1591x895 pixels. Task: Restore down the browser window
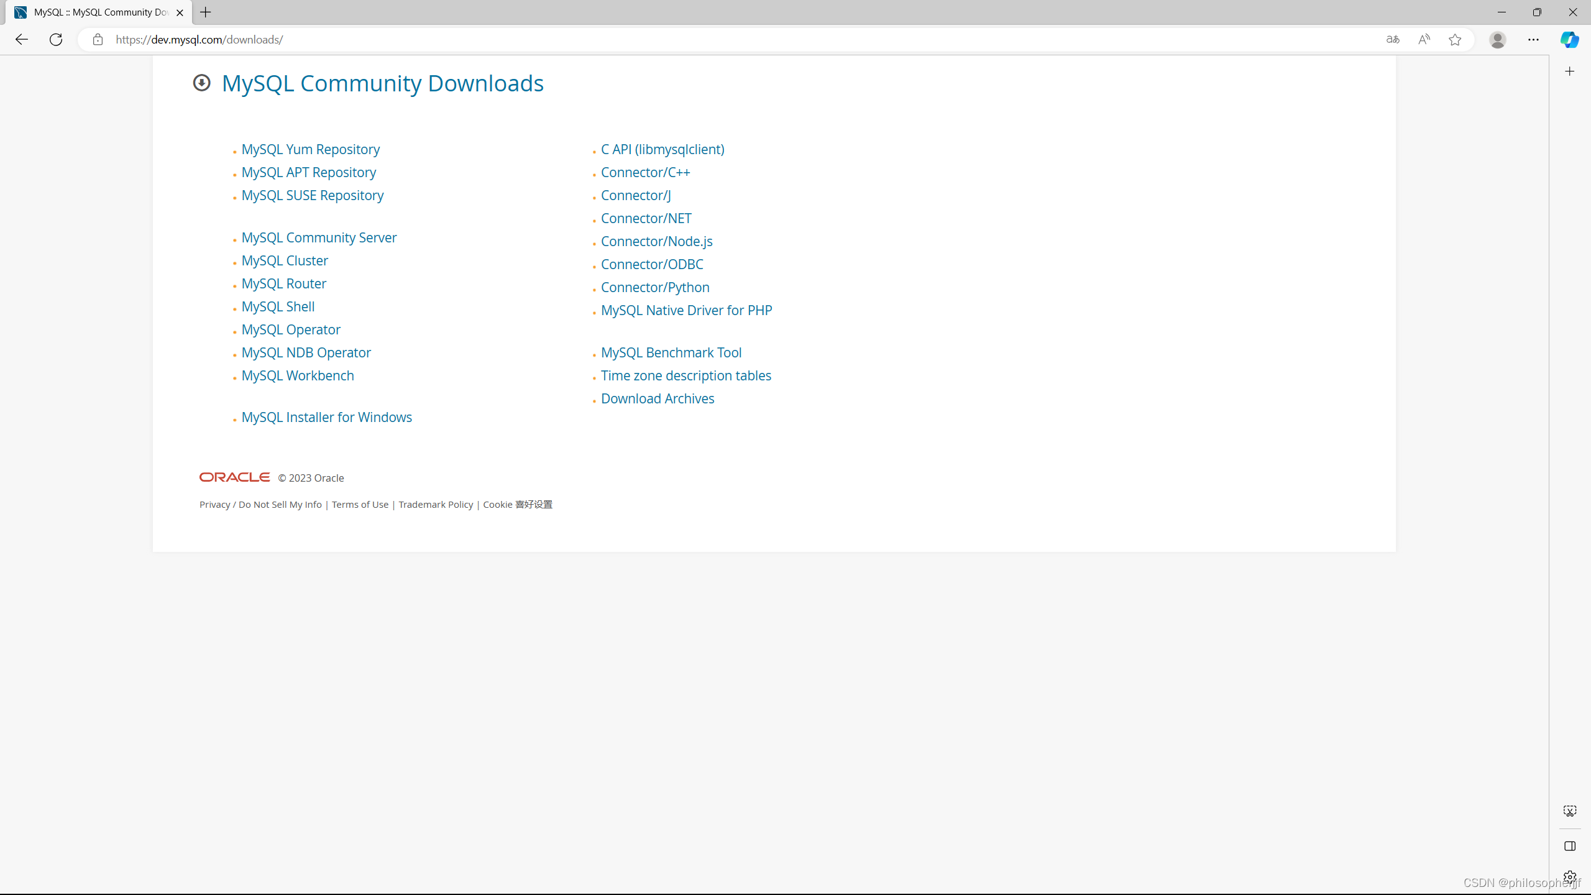(x=1537, y=12)
